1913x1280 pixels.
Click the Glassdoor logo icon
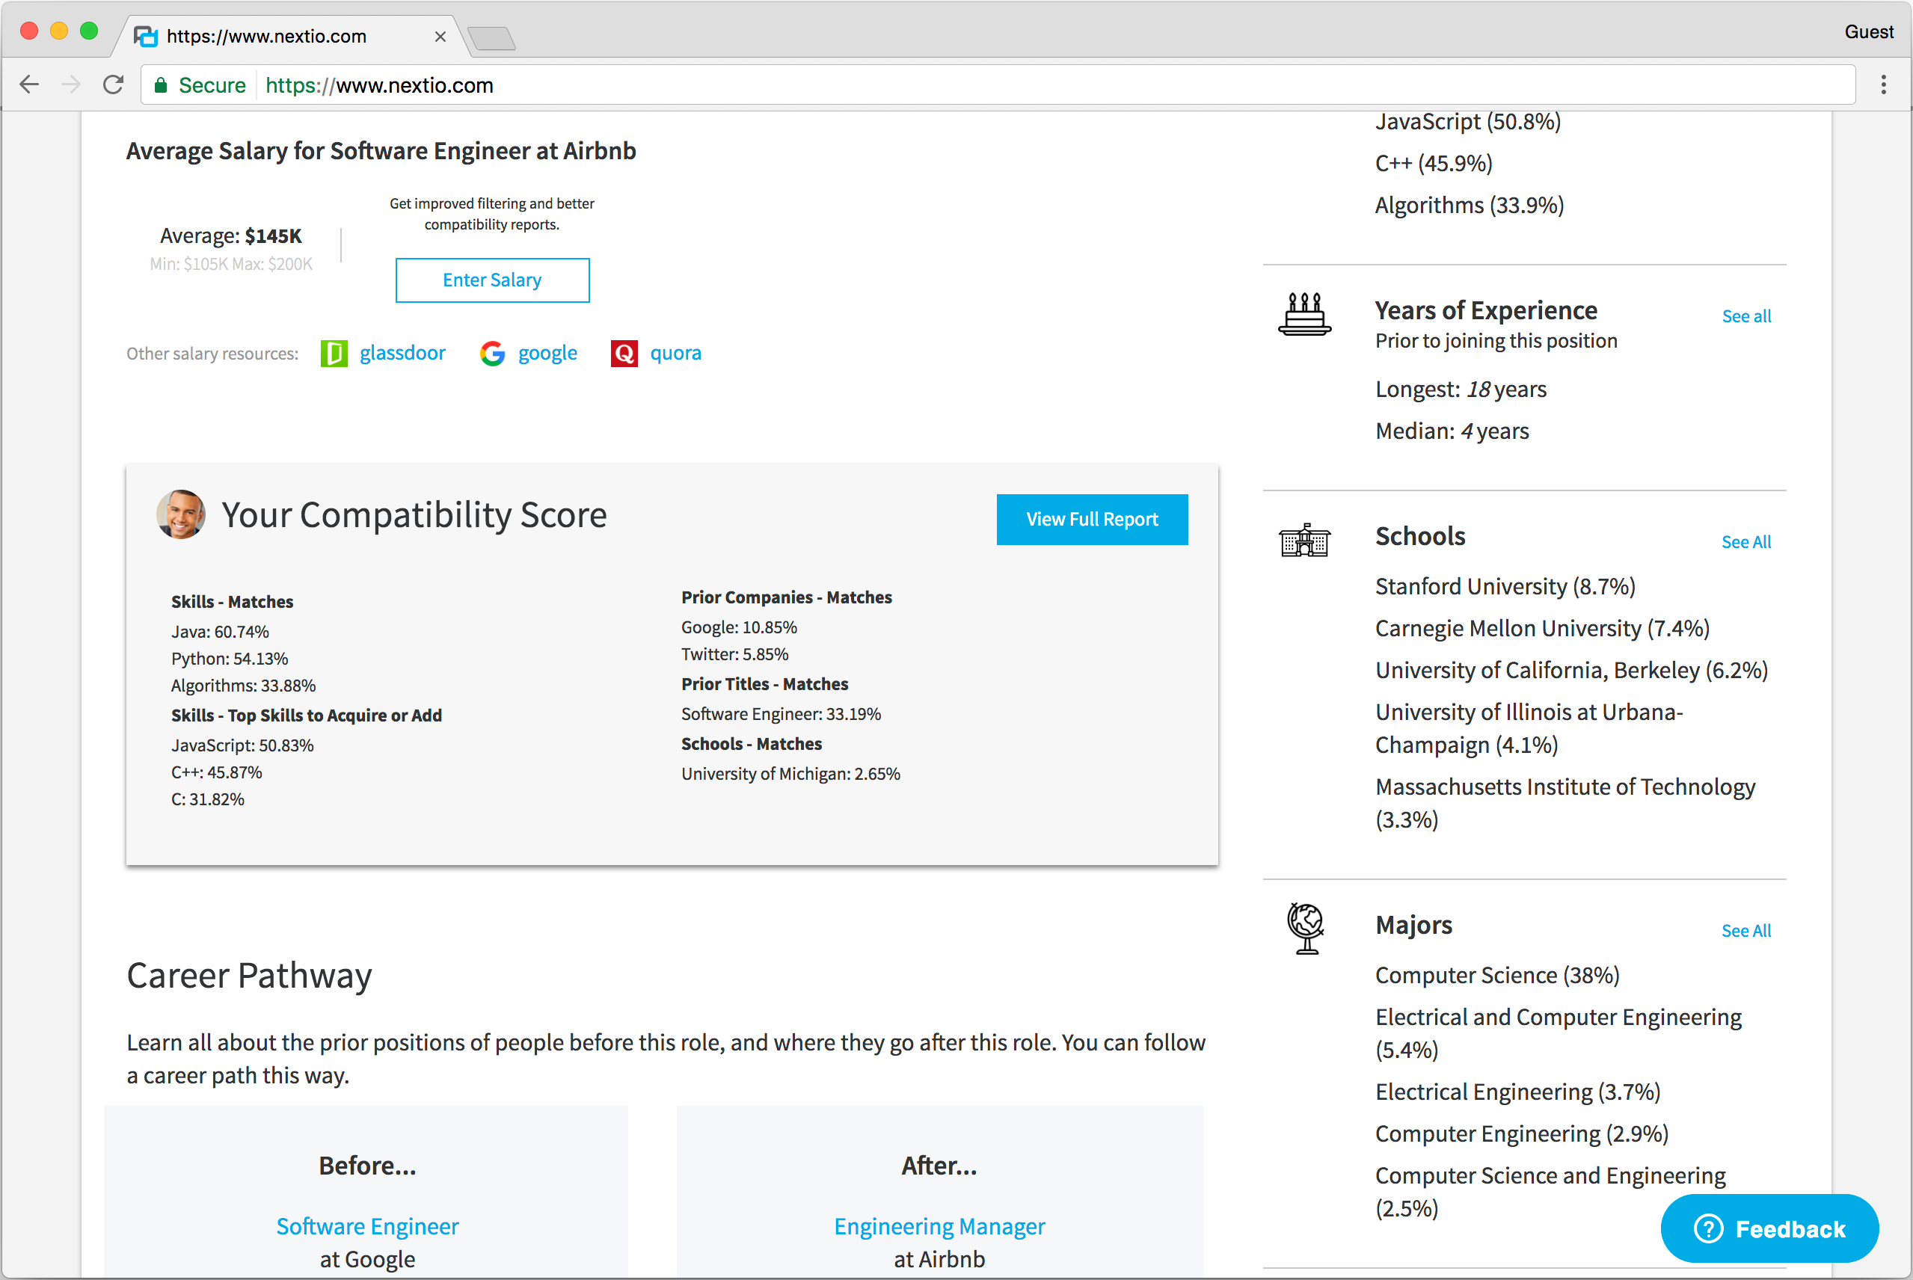point(334,354)
